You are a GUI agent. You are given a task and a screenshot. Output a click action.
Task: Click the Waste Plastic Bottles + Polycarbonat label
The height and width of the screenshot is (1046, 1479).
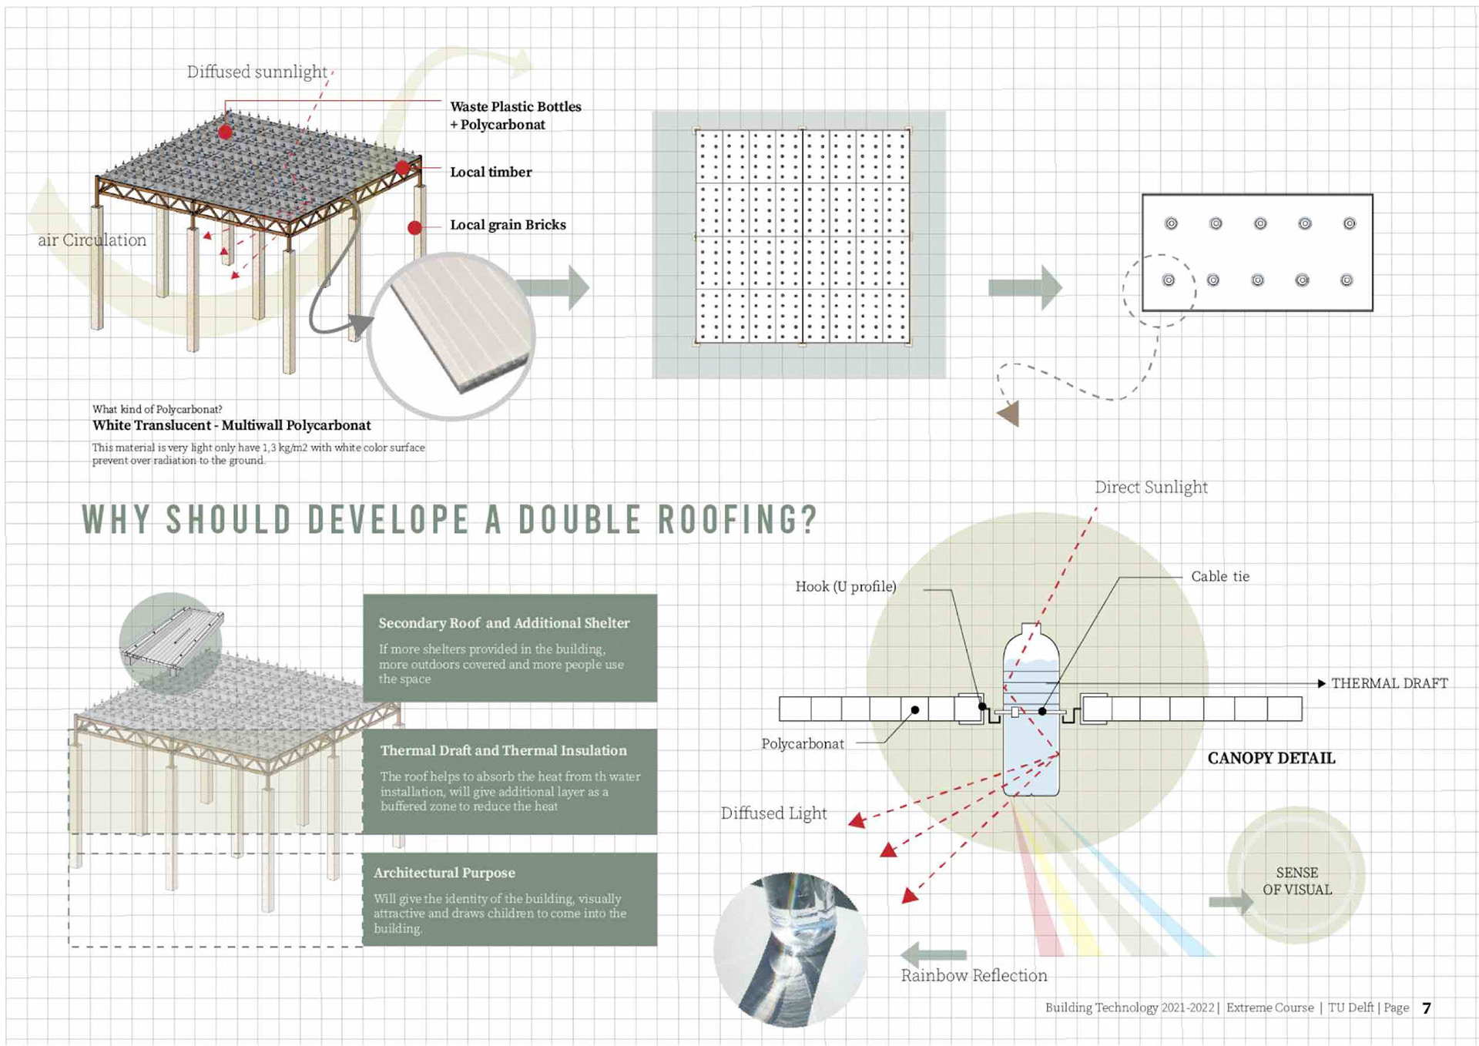(515, 116)
